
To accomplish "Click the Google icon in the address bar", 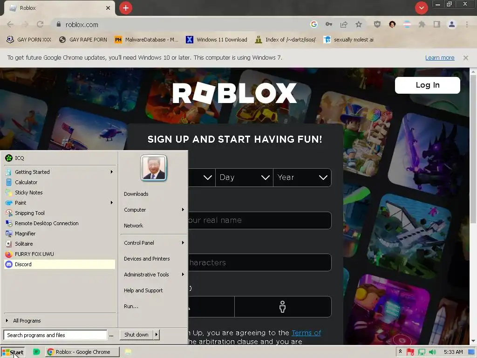I will [x=314, y=24].
